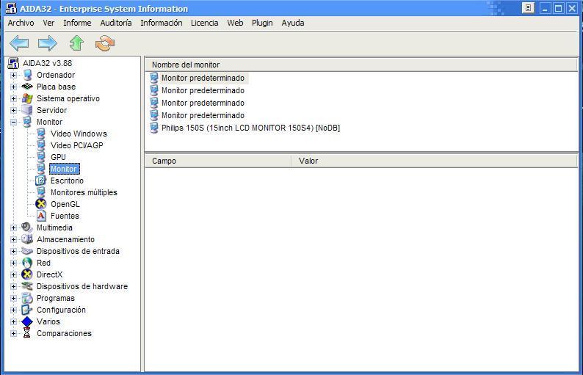The width and height of the screenshot is (583, 375).
Task: Open the Archivo menu
Action: coord(21,23)
